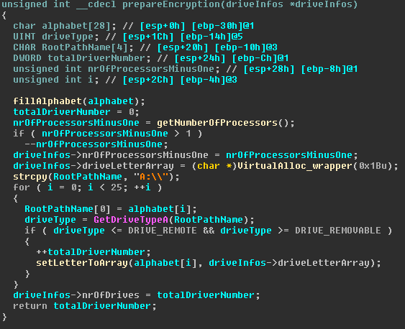This screenshot has width=405, height=329.
Task: Click the '[esp+28h]' comment offset
Action: [x=268, y=69]
